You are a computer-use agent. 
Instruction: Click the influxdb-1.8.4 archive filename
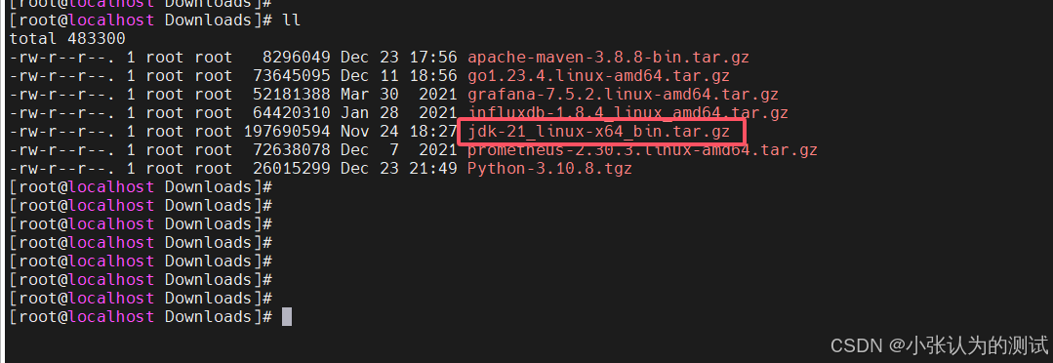click(628, 113)
